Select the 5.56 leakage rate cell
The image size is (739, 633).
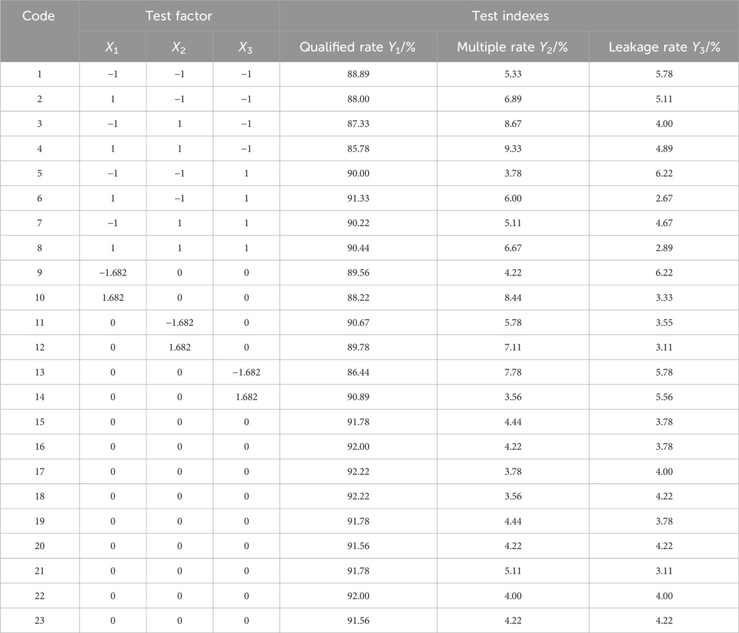coord(664,397)
